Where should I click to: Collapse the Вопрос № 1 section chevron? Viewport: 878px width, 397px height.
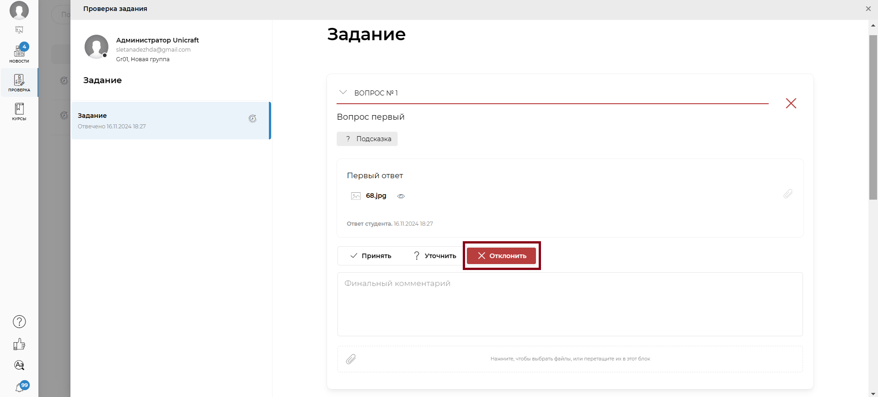pos(343,92)
